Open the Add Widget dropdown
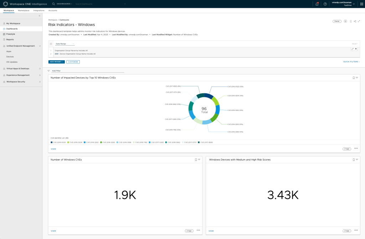This screenshot has width=365, height=239. (56, 62)
